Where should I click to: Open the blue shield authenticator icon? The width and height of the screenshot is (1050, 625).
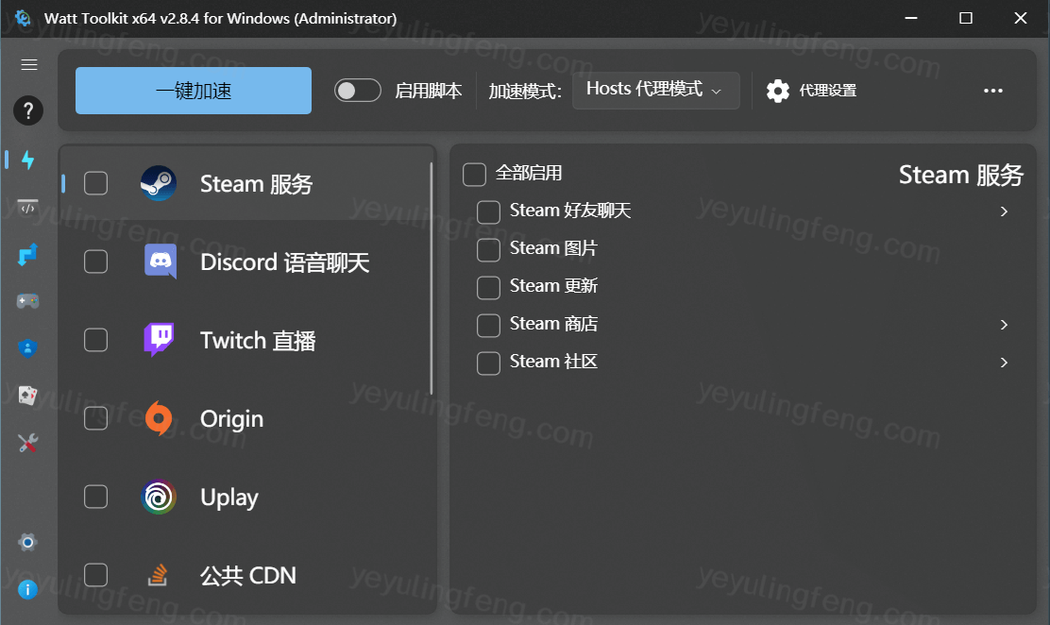(x=27, y=348)
